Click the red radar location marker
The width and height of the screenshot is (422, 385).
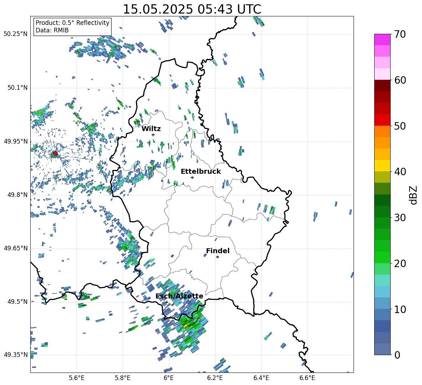55,153
